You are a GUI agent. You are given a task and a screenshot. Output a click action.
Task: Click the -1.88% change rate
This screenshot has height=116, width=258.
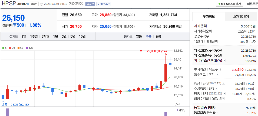click(x=34, y=25)
